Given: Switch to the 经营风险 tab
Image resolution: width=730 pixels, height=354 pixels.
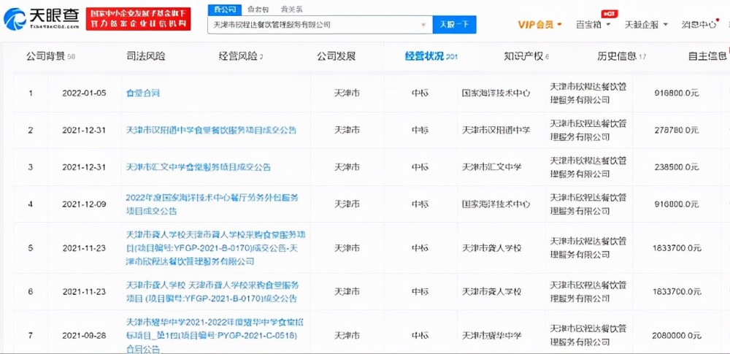Looking at the screenshot, I should pos(241,57).
